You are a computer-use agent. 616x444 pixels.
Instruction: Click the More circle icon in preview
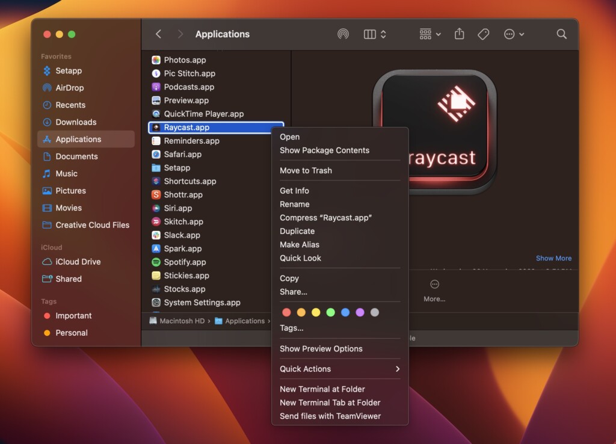point(434,284)
